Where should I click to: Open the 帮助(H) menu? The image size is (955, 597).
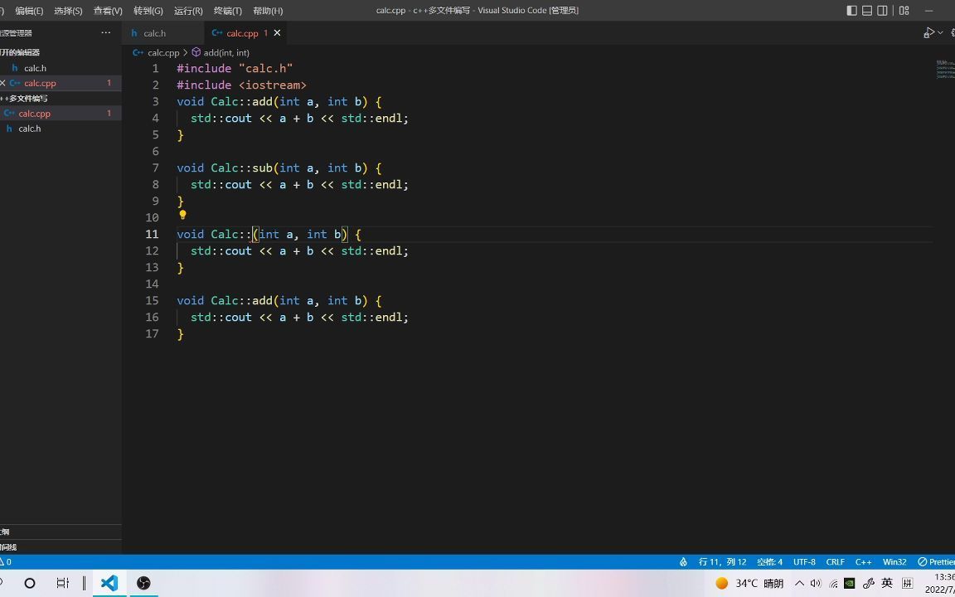(268, 10)
